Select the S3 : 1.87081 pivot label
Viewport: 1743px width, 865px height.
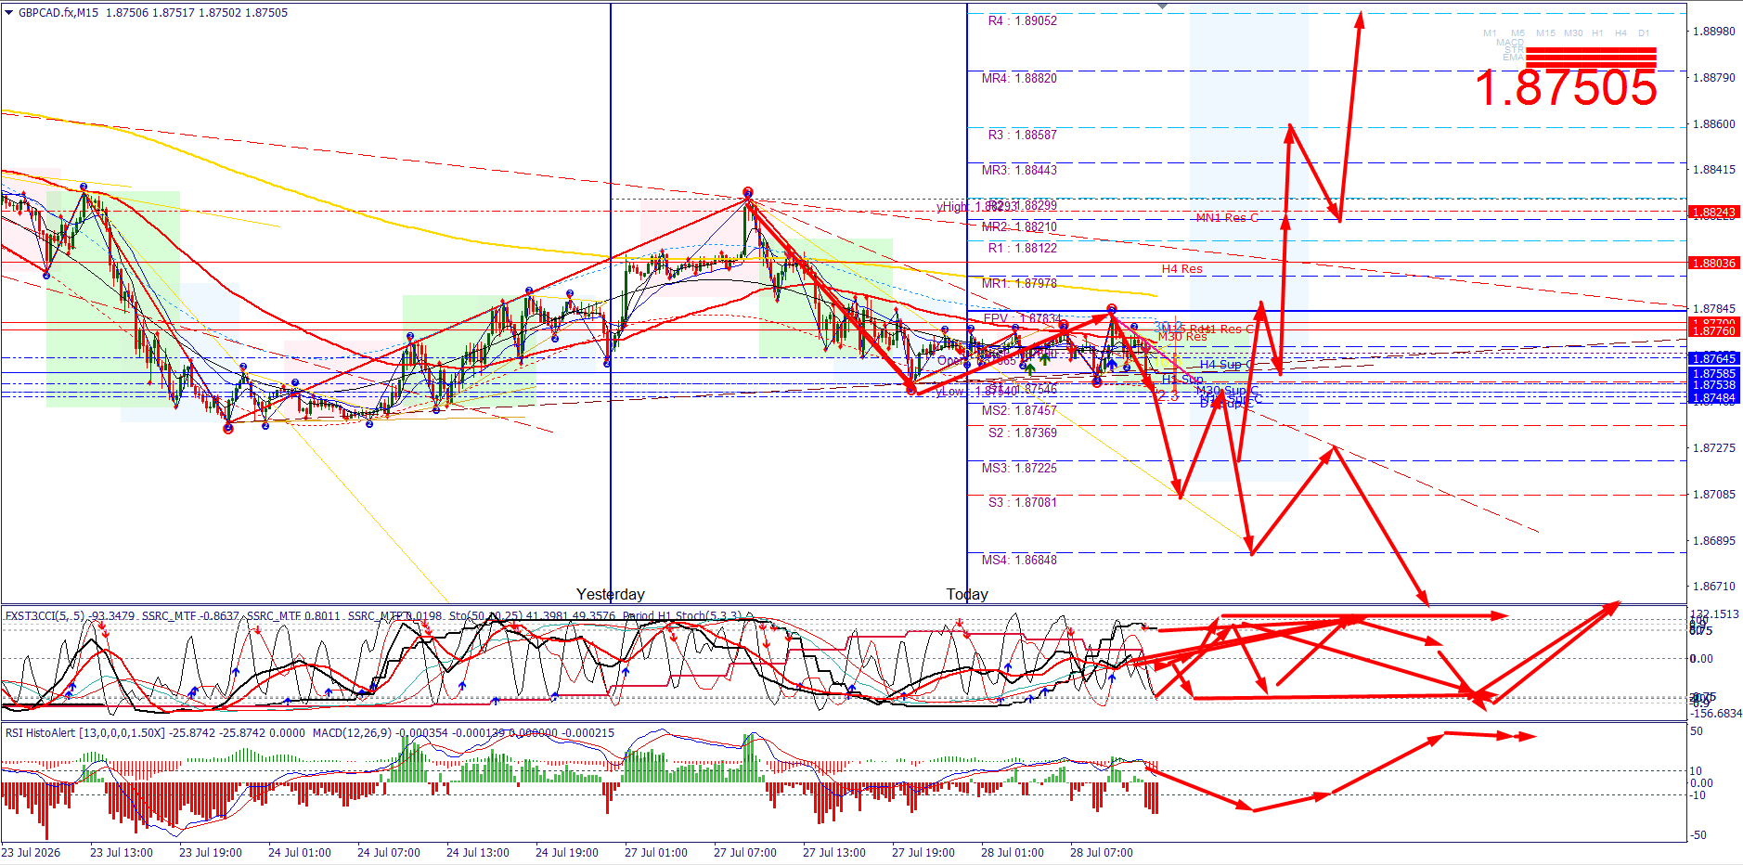tap(1022, 502)
